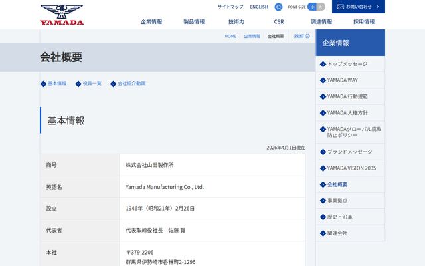
Task: Open the 調達情報 main menu
Action: tap(321, 22)
